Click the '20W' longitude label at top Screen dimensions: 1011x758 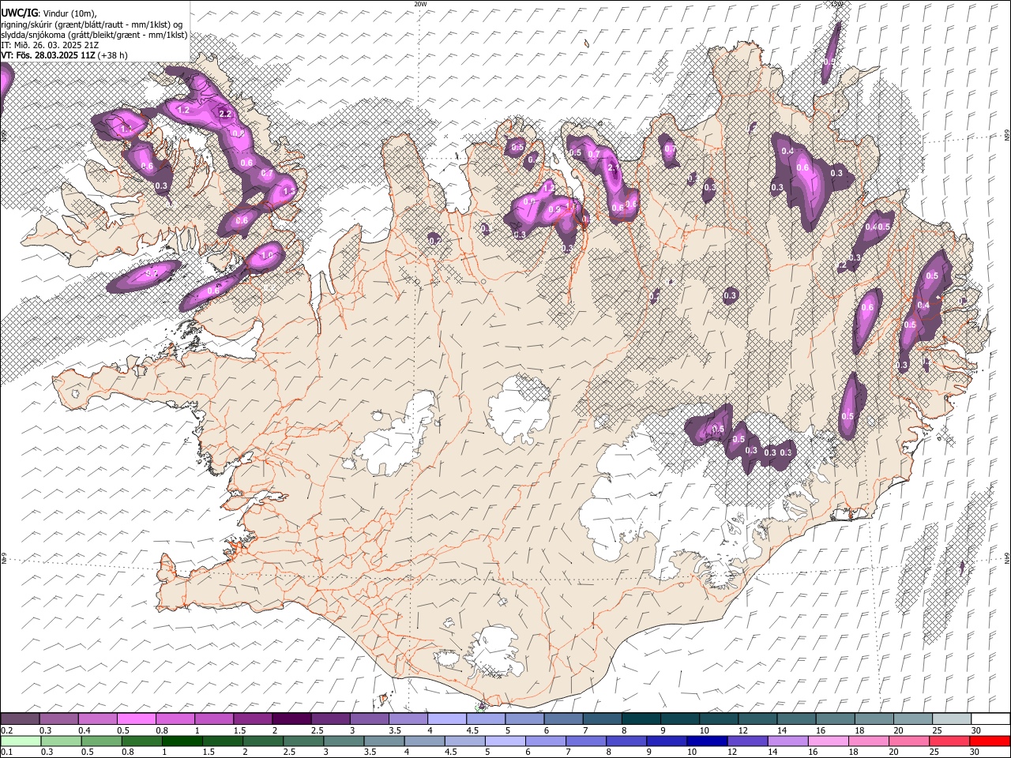pos(420,4)
